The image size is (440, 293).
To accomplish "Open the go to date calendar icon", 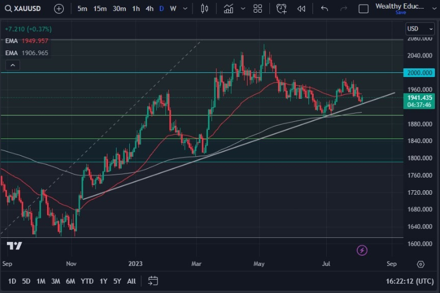I will [x=153, y=281].
